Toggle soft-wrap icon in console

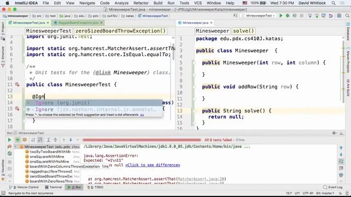341,161
